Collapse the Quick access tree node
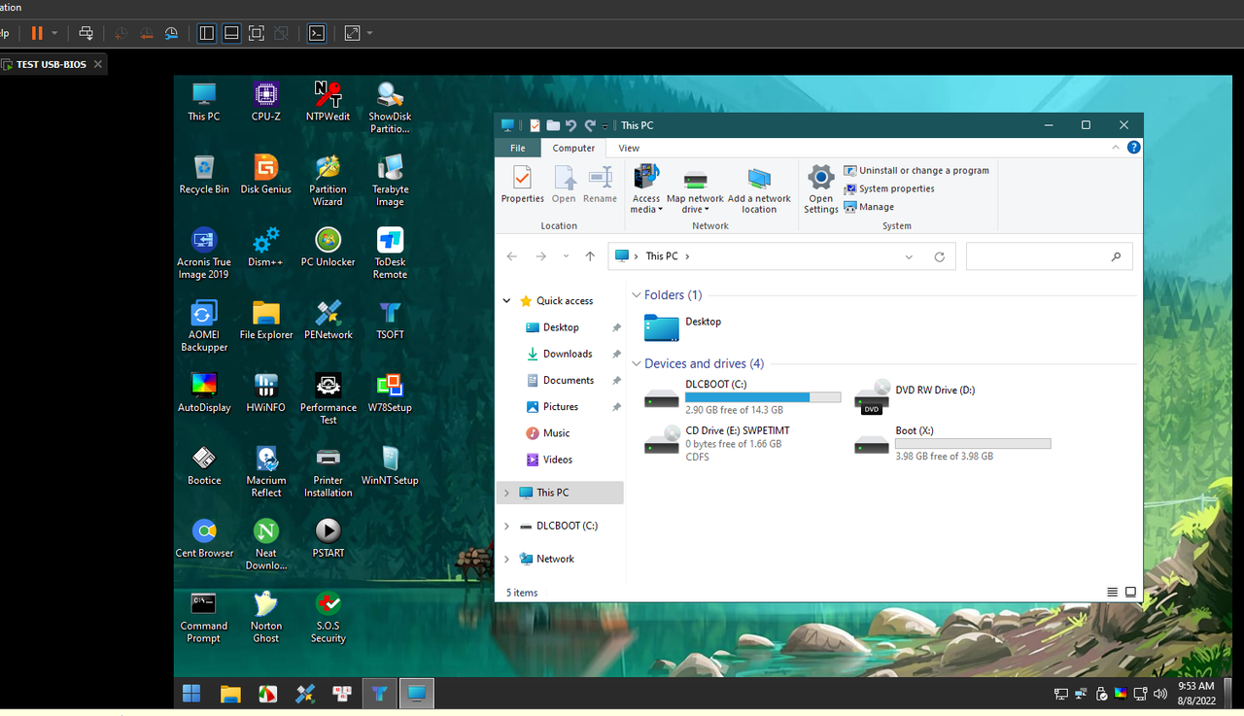 [506, 301]
